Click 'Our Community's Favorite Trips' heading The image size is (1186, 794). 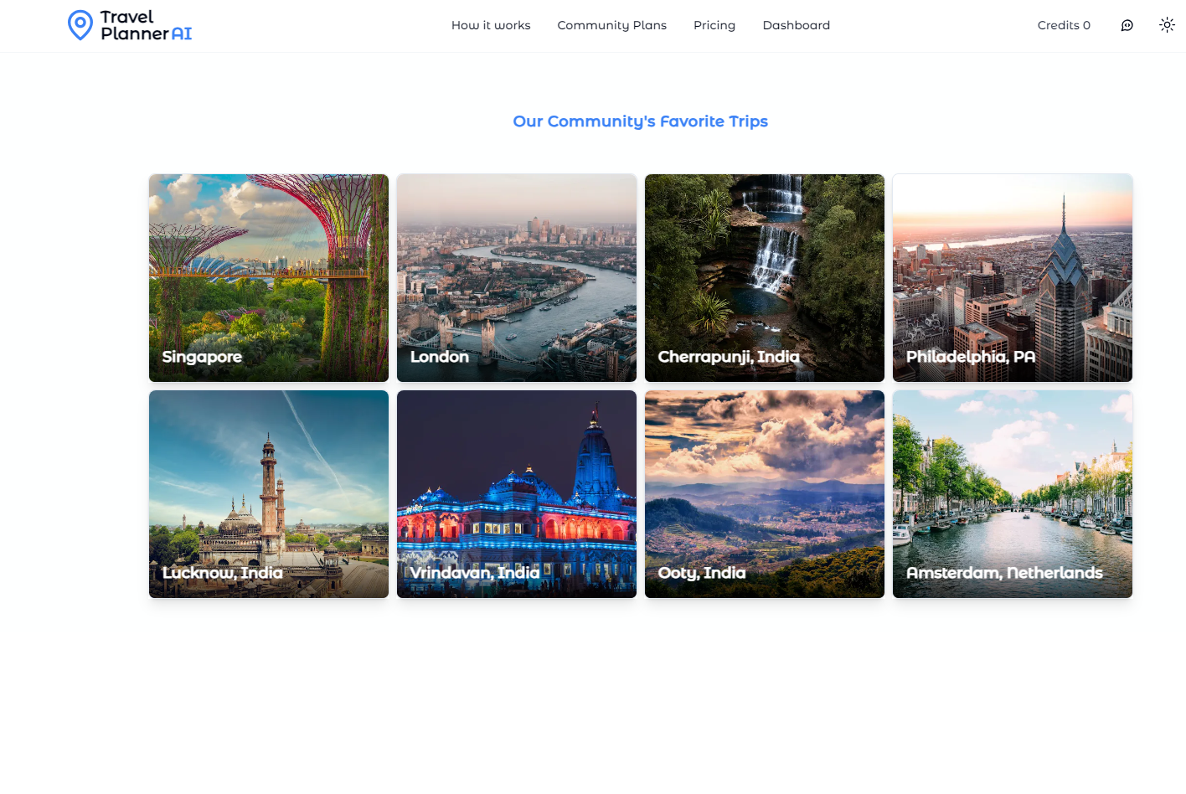pos(641,121)
